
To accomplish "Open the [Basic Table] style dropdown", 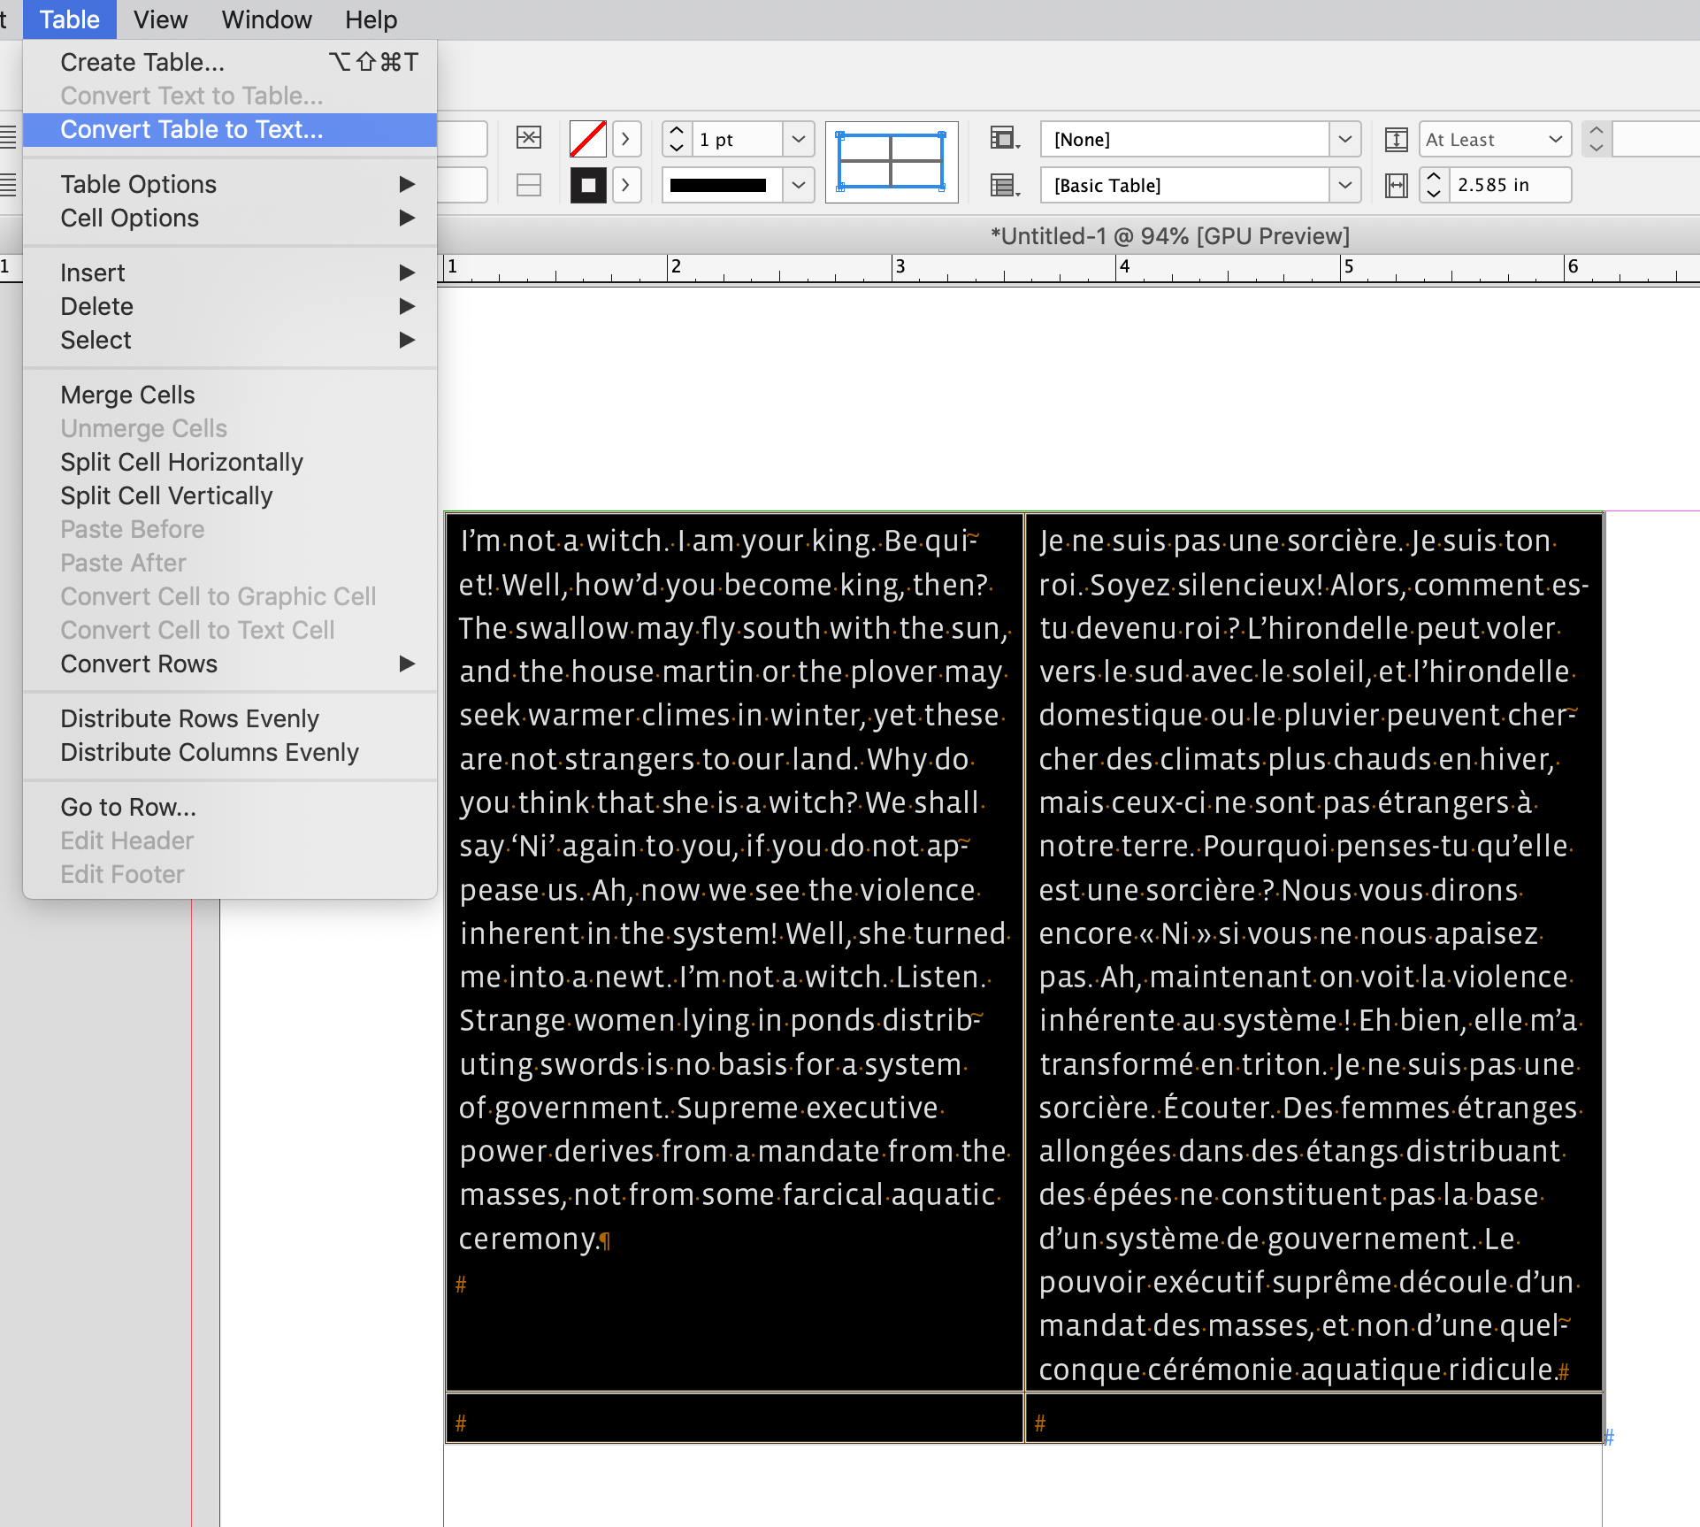I will coord(1345,185).
